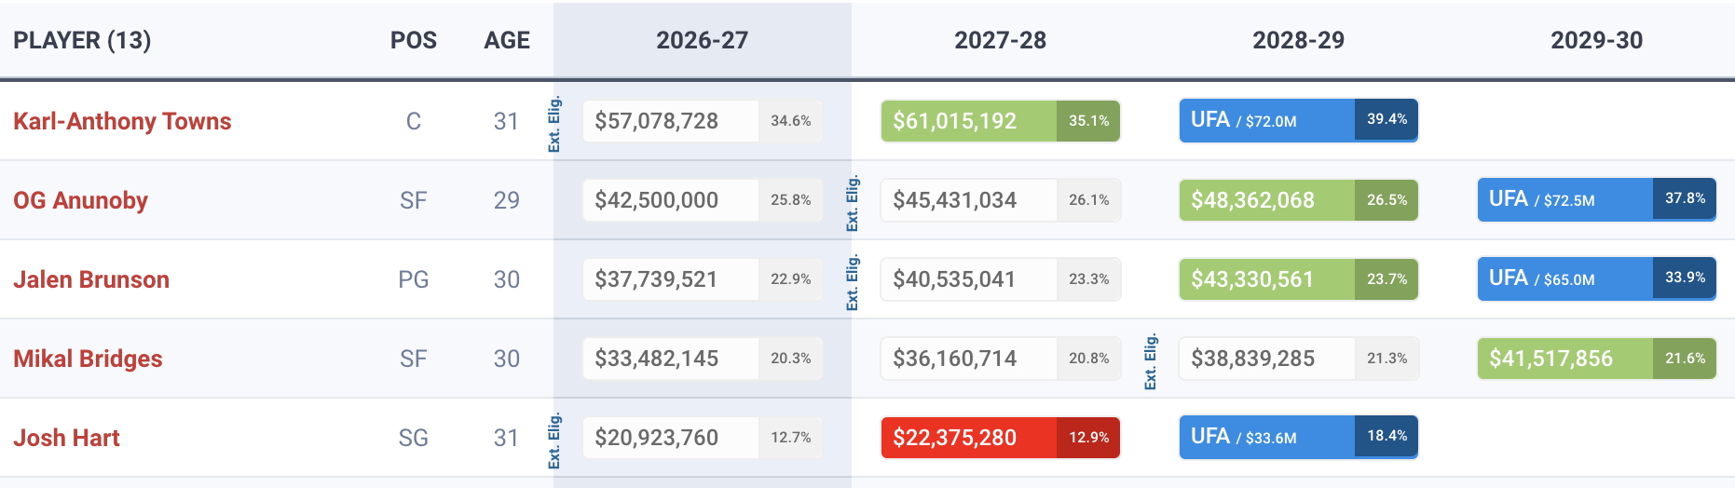Image resolution: width=1735 pixels, height=488 pixels.
Task: Click Jalen Brunson's name
Action: tap(91, 279)
